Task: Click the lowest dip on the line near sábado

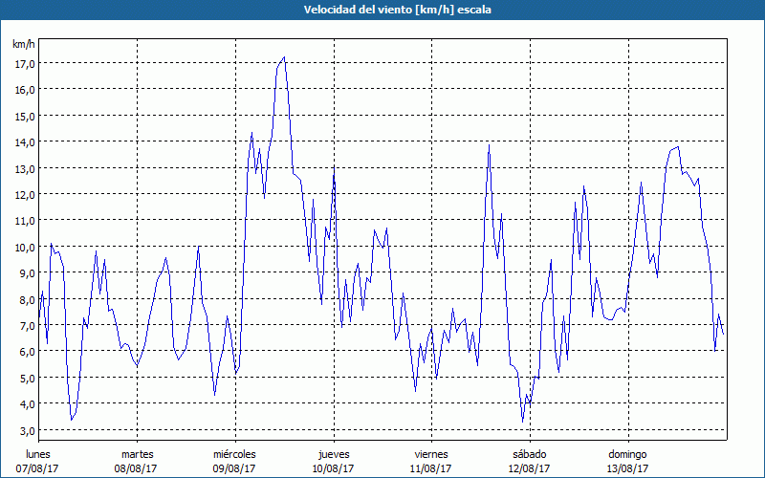Action: coord(523,421)
